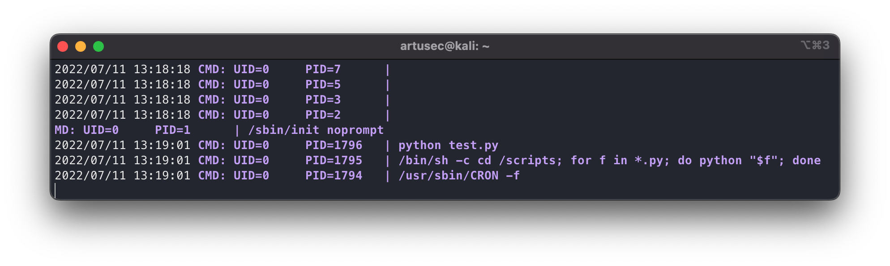The image size is (890, 266).
Task: Click the green zoom window button
Action: coord(98,46)
